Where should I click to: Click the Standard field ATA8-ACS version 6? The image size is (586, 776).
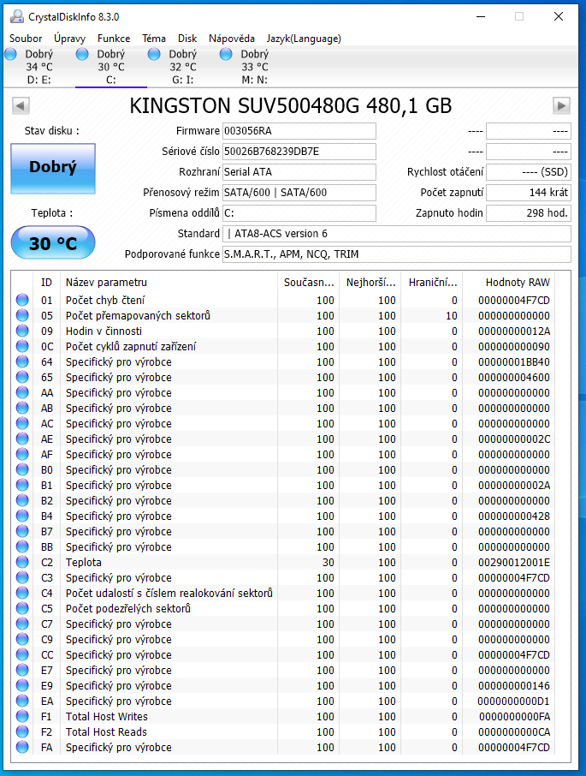[x=397, y=234]
